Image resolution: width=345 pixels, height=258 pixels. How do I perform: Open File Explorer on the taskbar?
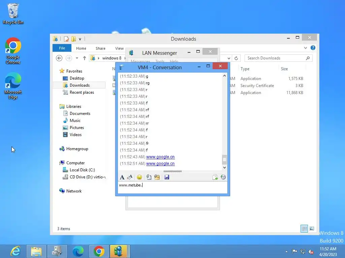tap(36, 251)
